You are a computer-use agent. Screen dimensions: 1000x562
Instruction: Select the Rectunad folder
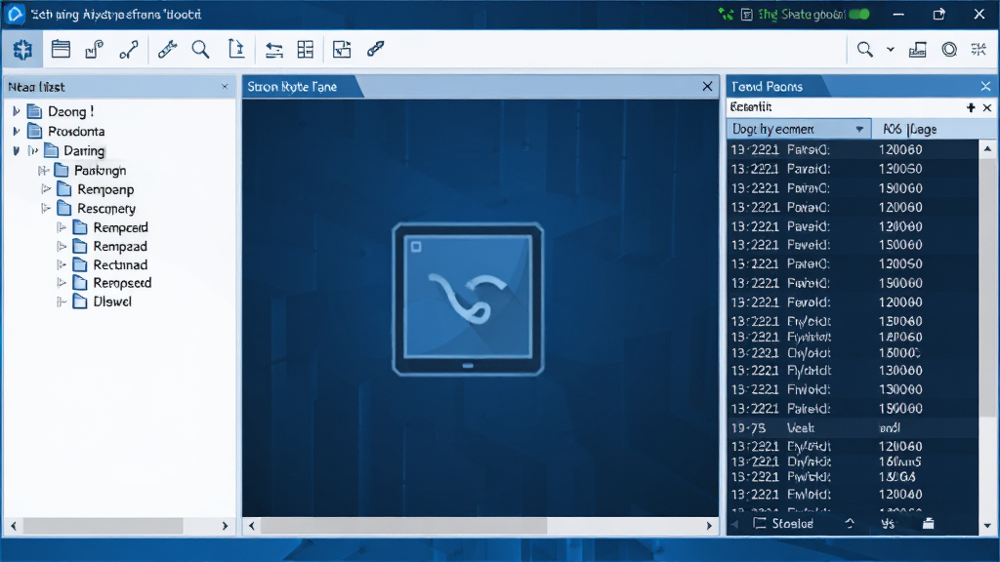tap(110, 264)
